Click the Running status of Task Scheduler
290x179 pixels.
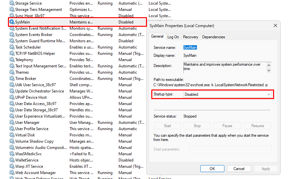click(105, 47)
